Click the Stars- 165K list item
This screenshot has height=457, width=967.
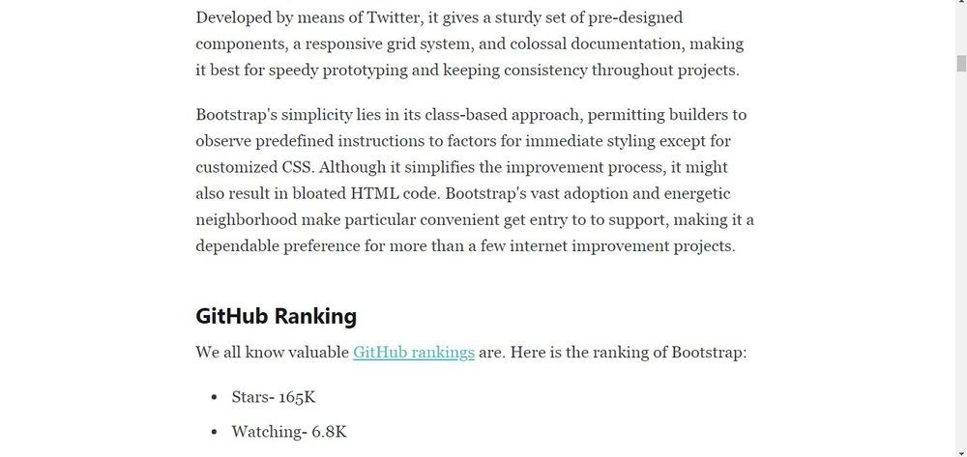pos(274,397)
